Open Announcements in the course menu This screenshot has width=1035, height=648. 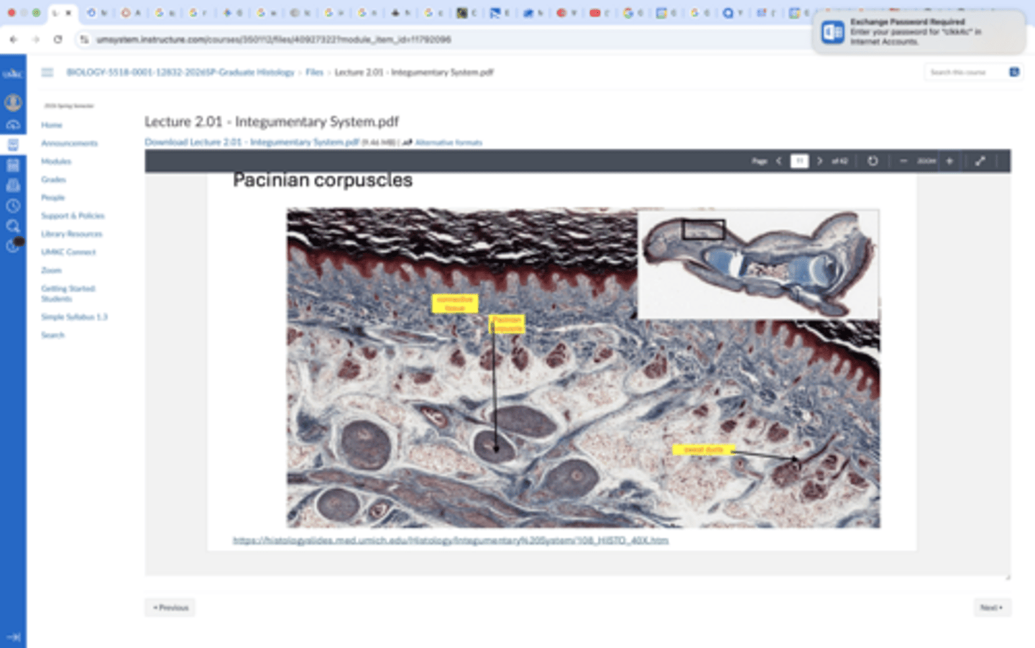click(x=69, y=143)
